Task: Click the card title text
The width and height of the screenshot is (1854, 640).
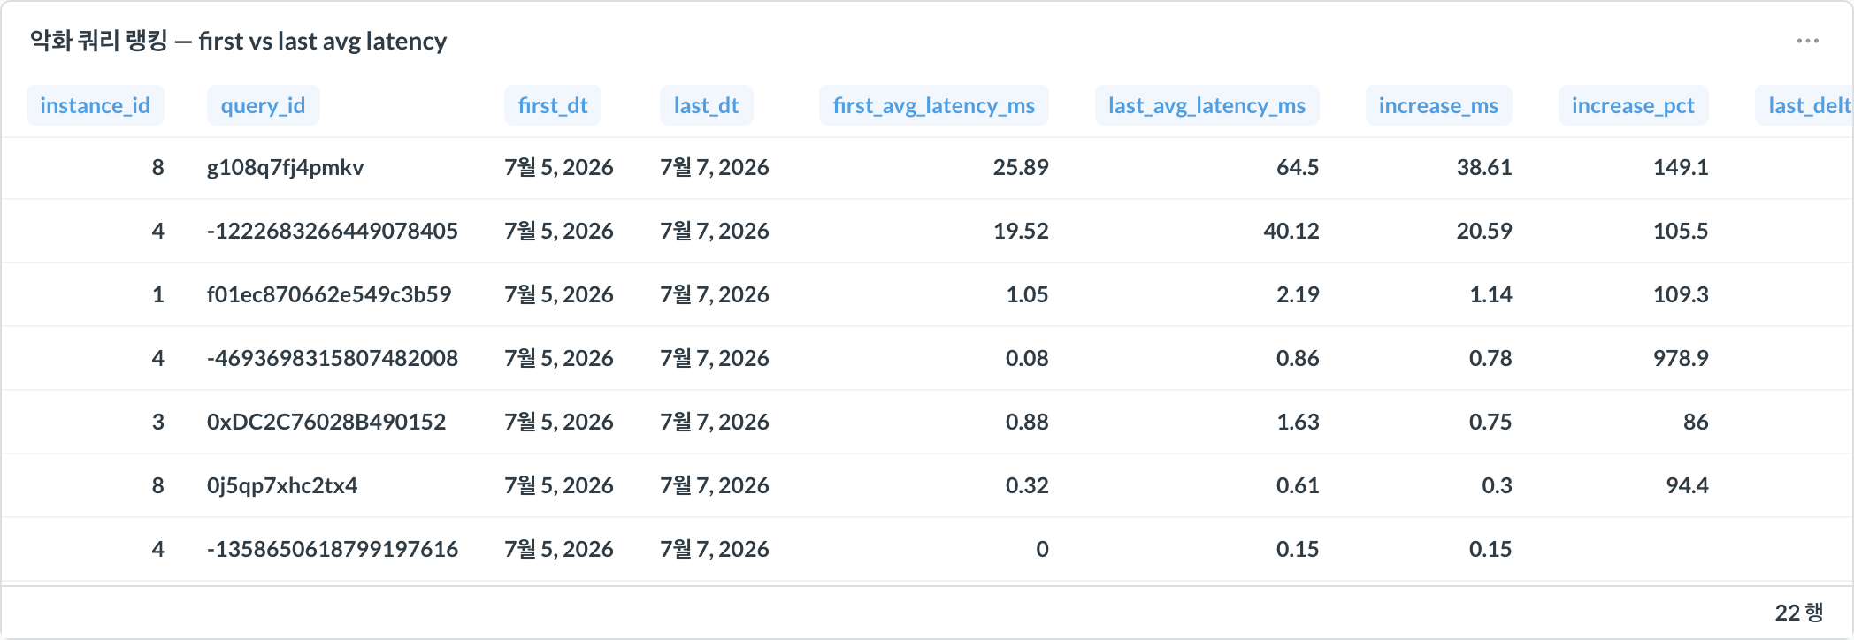Action: coord(239,41)
